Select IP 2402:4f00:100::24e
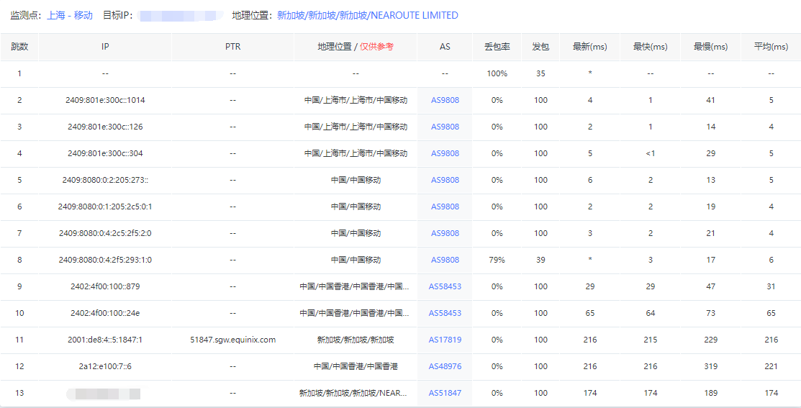 coord(105,313)
